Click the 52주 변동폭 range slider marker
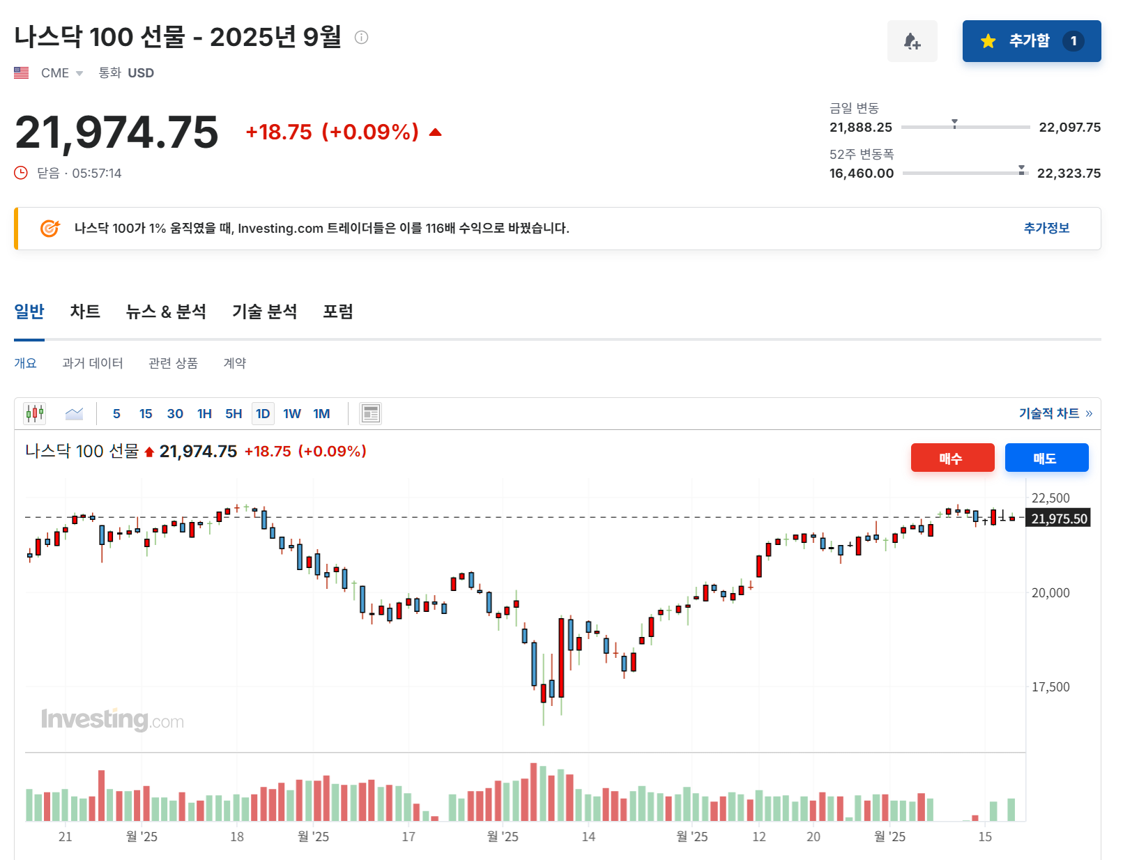 [x=1021, y=169]
